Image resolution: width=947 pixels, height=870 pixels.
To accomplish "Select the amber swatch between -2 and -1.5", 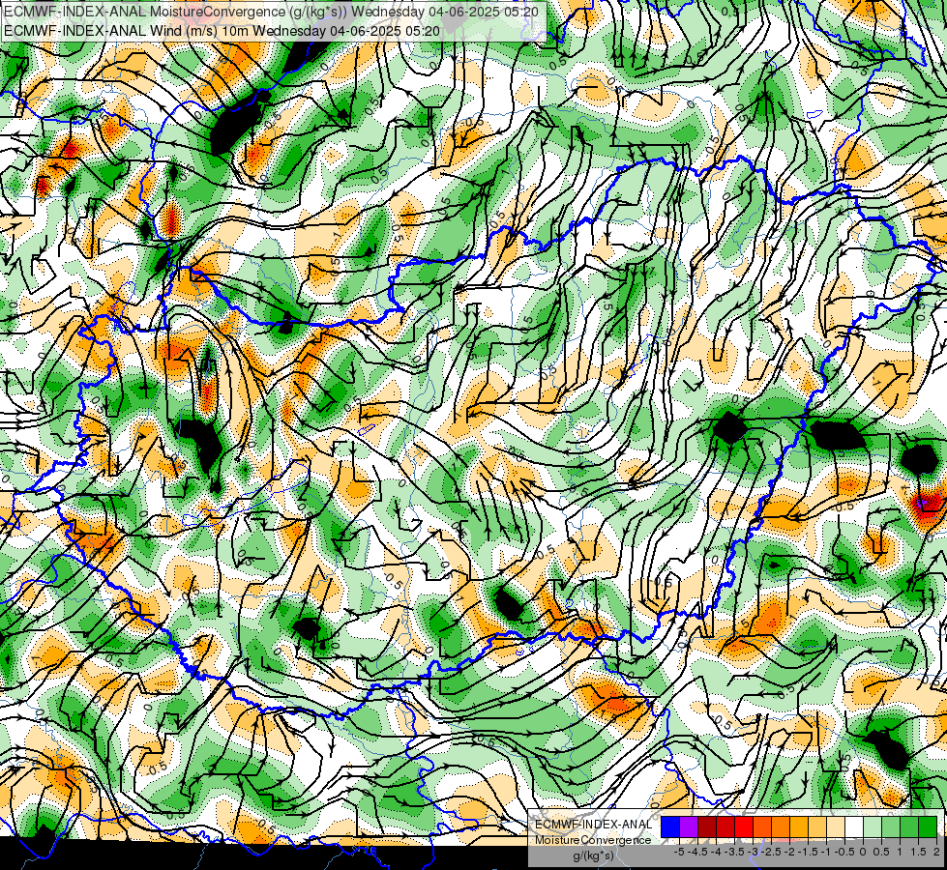I will click(799, 827).
